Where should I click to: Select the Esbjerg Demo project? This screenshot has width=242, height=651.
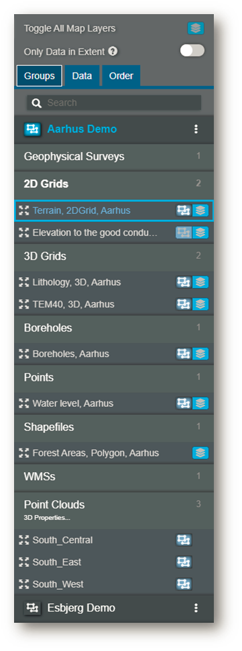click(x=82, y=608)
